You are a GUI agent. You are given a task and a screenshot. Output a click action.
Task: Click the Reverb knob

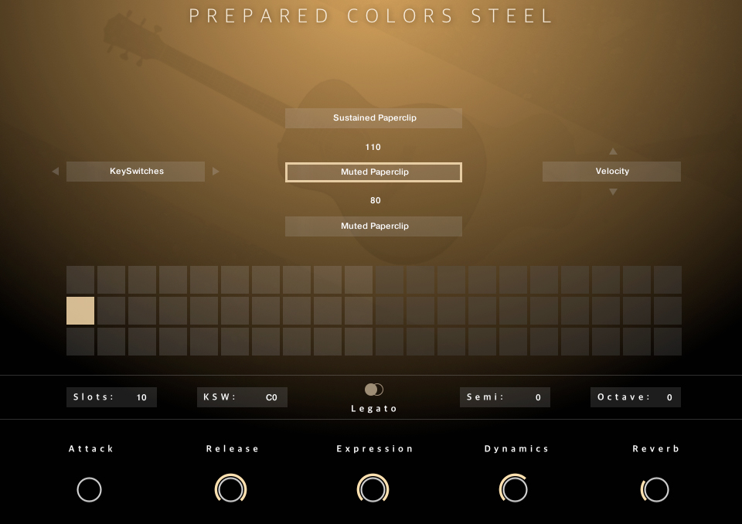656,489
